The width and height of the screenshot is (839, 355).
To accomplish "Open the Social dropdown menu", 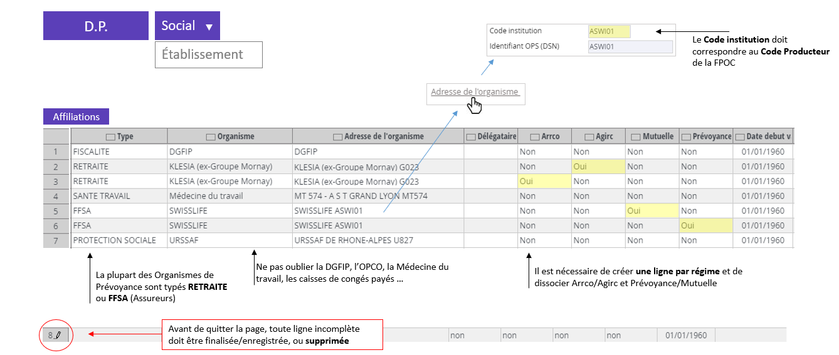I will pos(187,26).
